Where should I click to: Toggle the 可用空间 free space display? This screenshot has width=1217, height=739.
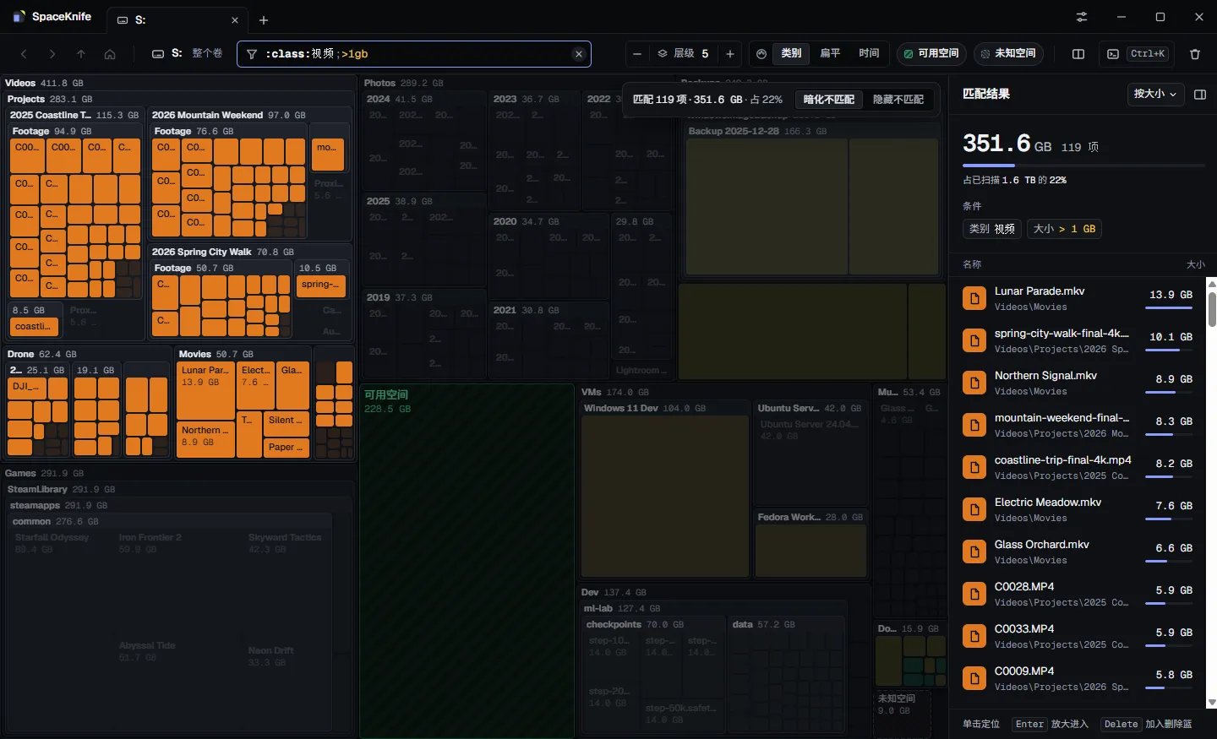click(931, 53)
